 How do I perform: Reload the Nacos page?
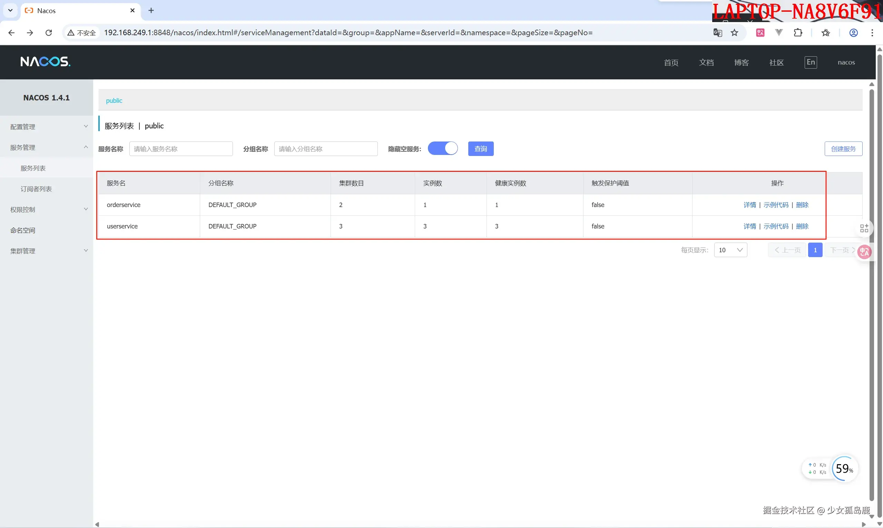click(49, 33)
